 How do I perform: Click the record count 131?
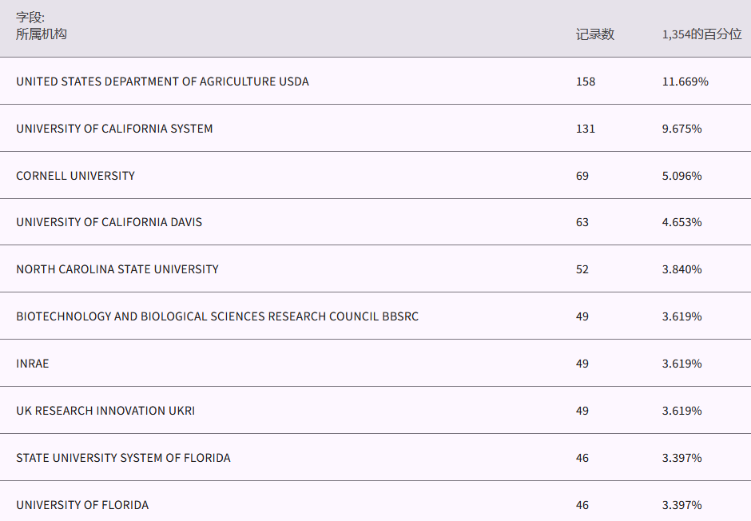coord(586,129)
